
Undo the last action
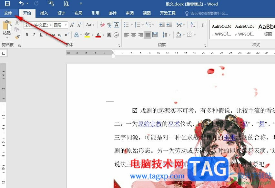click(21, 3)
